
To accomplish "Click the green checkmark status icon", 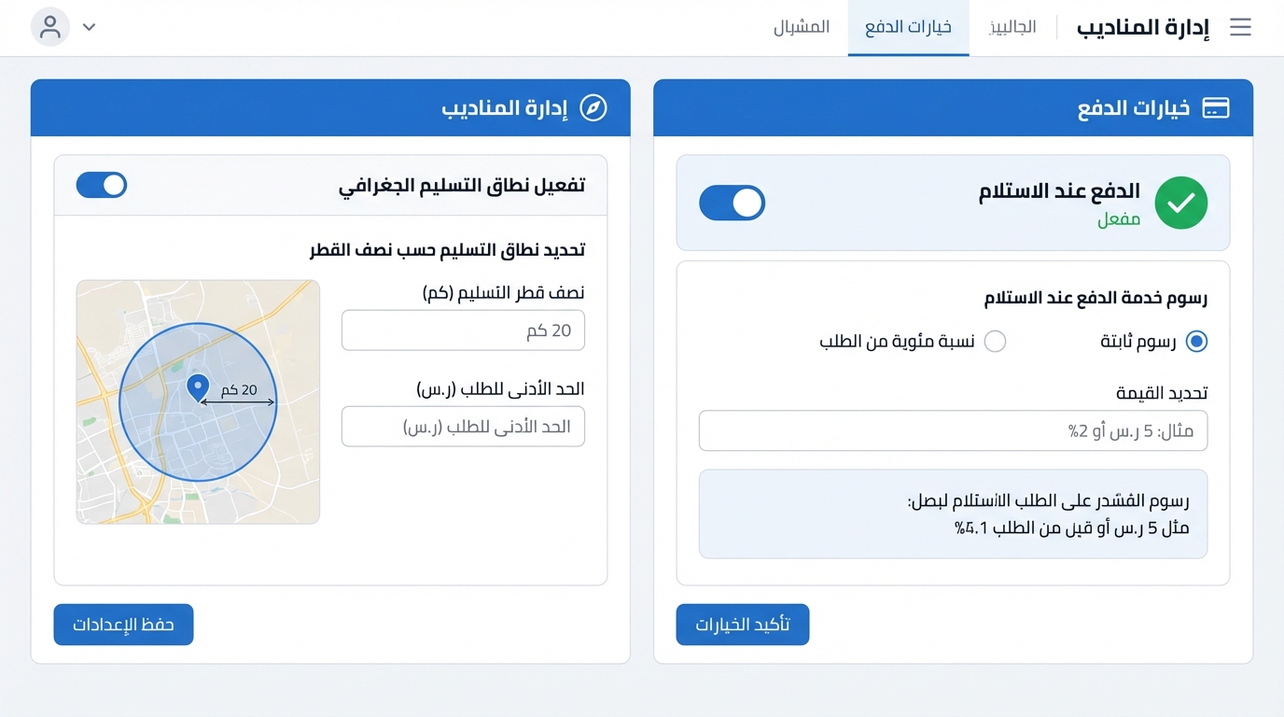I will pos(1180,203).
